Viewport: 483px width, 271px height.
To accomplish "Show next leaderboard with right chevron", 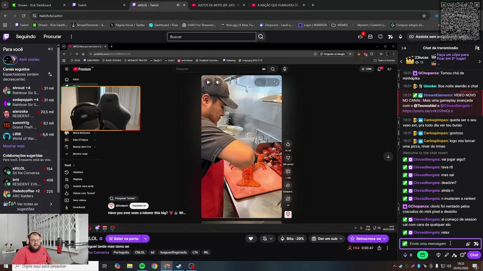I will 480,62.
